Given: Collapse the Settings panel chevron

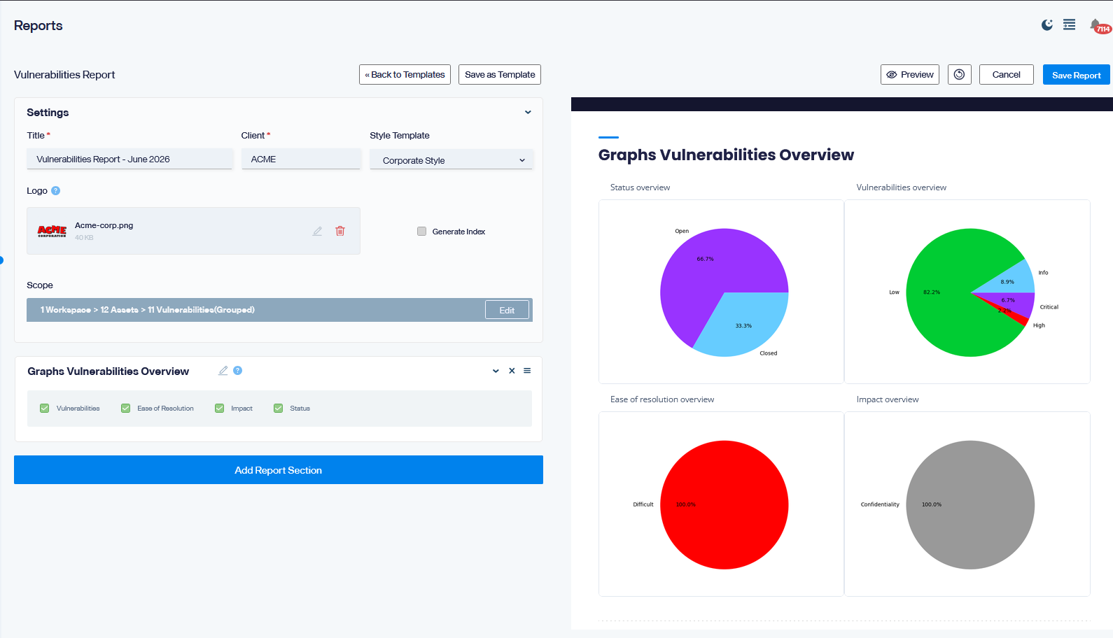Looking at the screenshot, I should click(528, 113).
